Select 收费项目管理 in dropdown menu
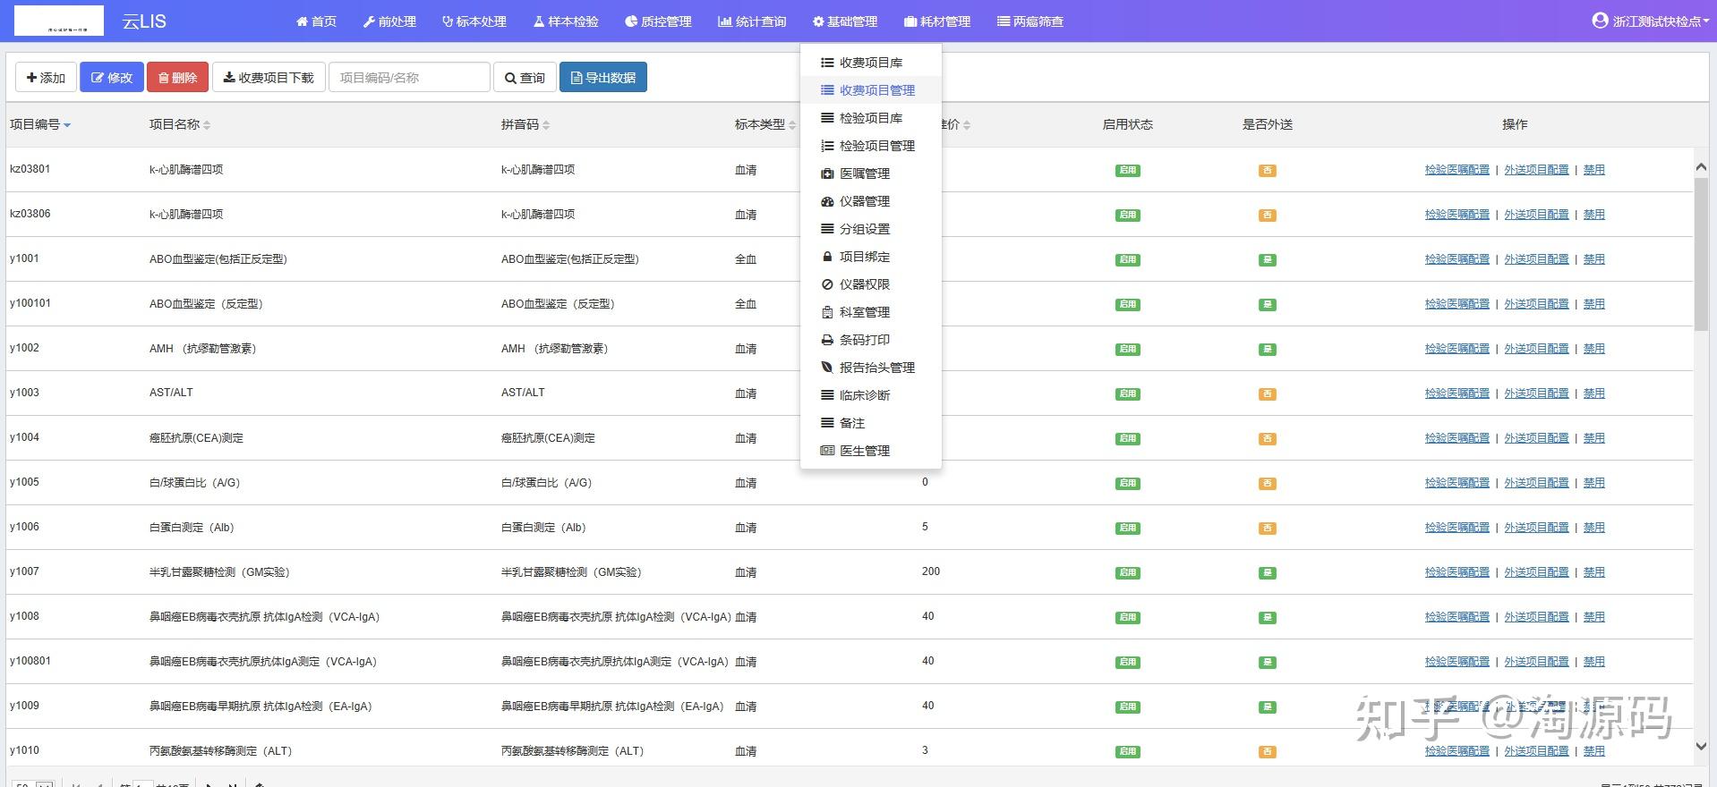Screen dimensions: 1717x787 (x=870, y=90)
